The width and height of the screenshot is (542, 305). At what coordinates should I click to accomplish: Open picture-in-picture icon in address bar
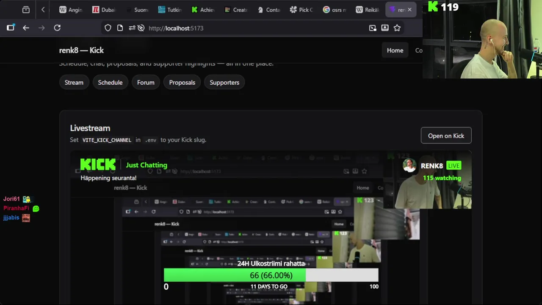pyautogui.click(x=373, y=28)
